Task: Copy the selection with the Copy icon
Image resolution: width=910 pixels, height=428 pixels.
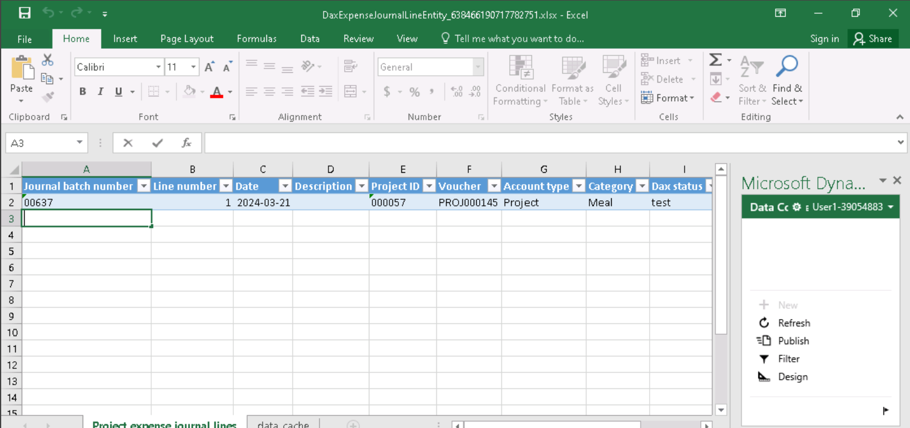Action: 48,78
